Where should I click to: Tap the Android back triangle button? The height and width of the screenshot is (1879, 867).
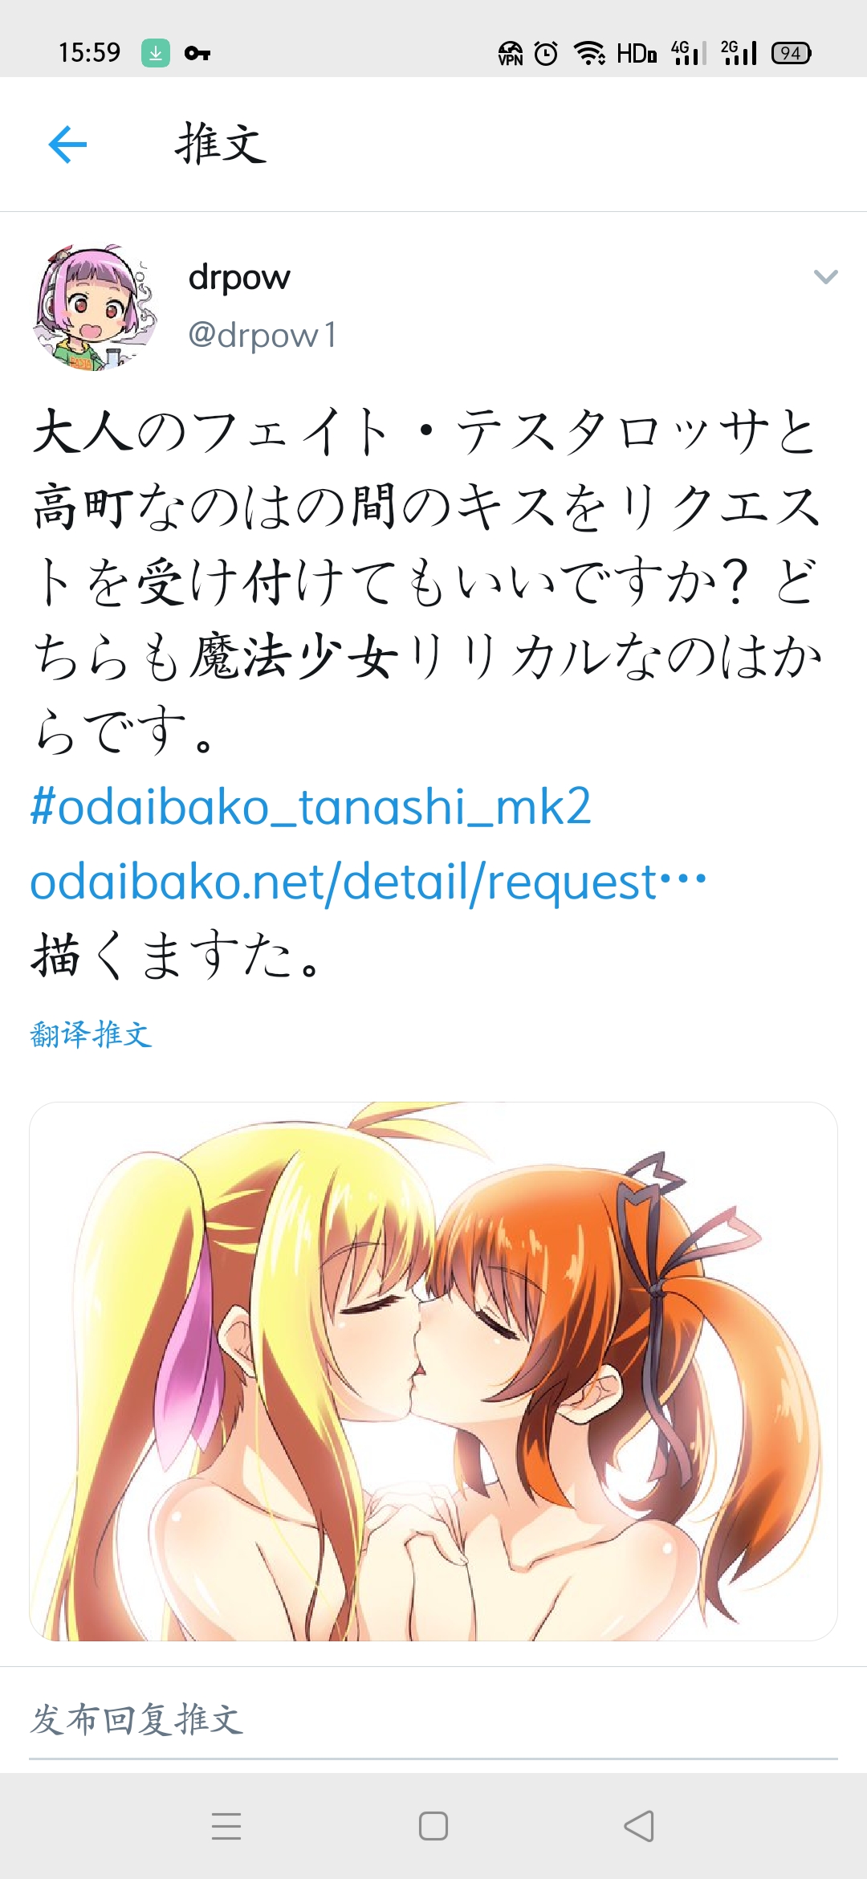click(639, 1825)
